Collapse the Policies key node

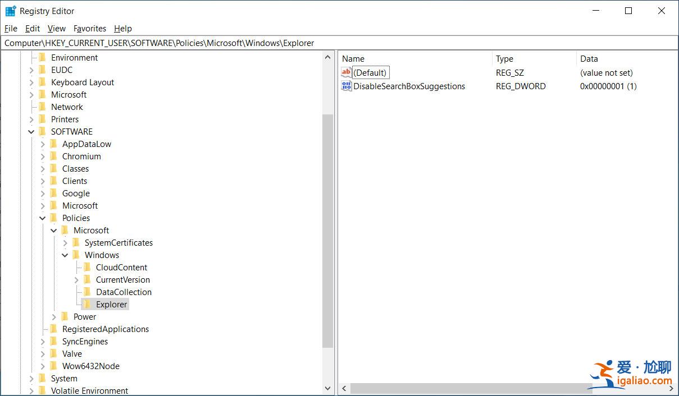click(43, 218)
